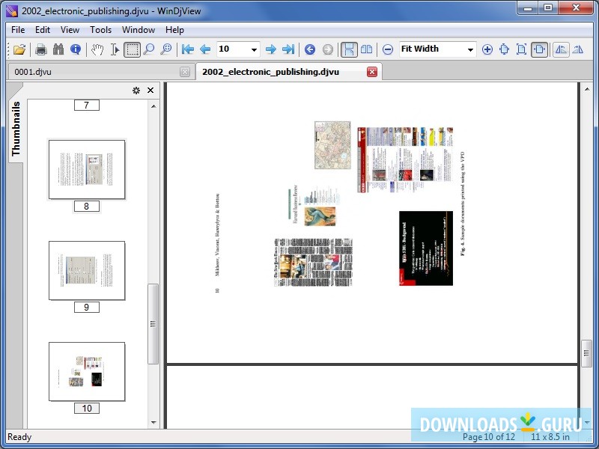Zoom in using the magnifier icon
Viewport: 599px width, 449px height.
click(x=148, y=50)
